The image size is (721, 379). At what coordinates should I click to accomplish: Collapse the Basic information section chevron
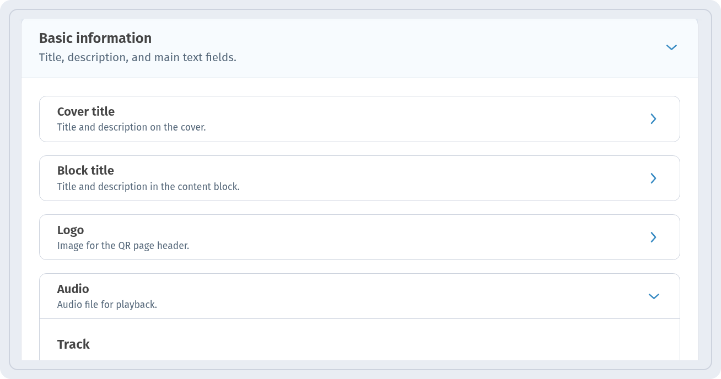(671, 47)
